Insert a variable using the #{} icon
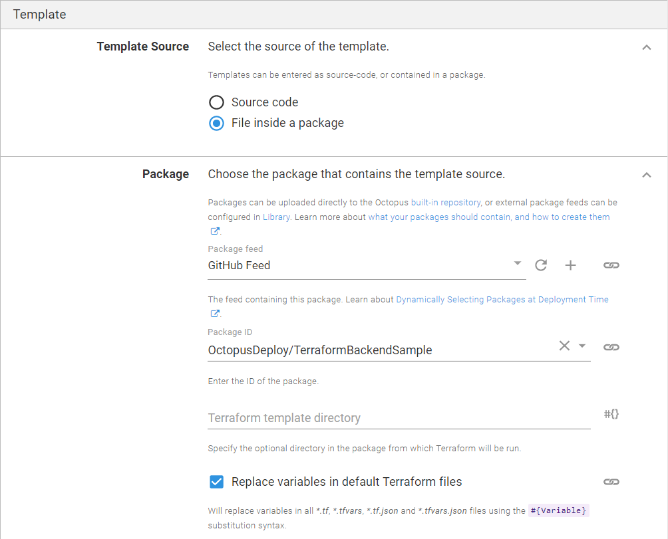 click(x=611, y=413)
